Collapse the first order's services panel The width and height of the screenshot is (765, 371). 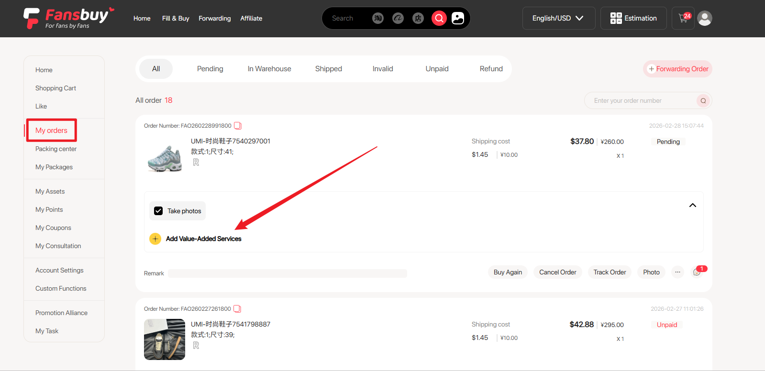click(x=692, y=205)
